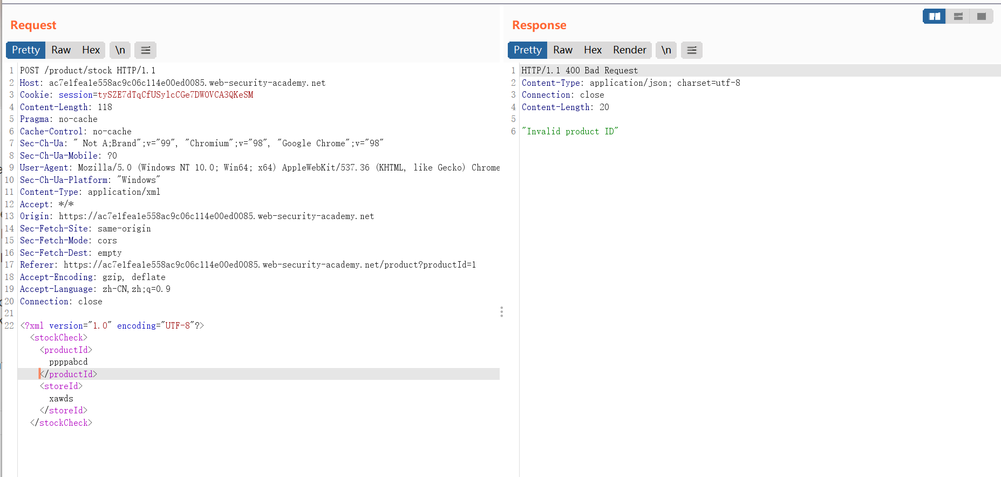Click the Accept-Encoding header line
This screenshot has height=477, width=1001.
[x=93, y=277]
